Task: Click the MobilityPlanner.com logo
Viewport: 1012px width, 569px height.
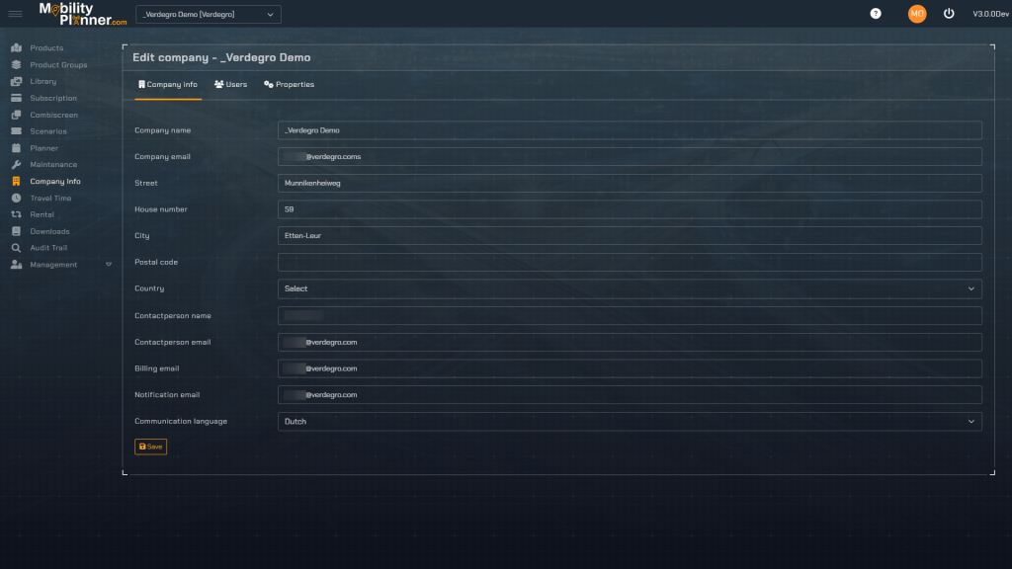Action: (x=83, y=14)
